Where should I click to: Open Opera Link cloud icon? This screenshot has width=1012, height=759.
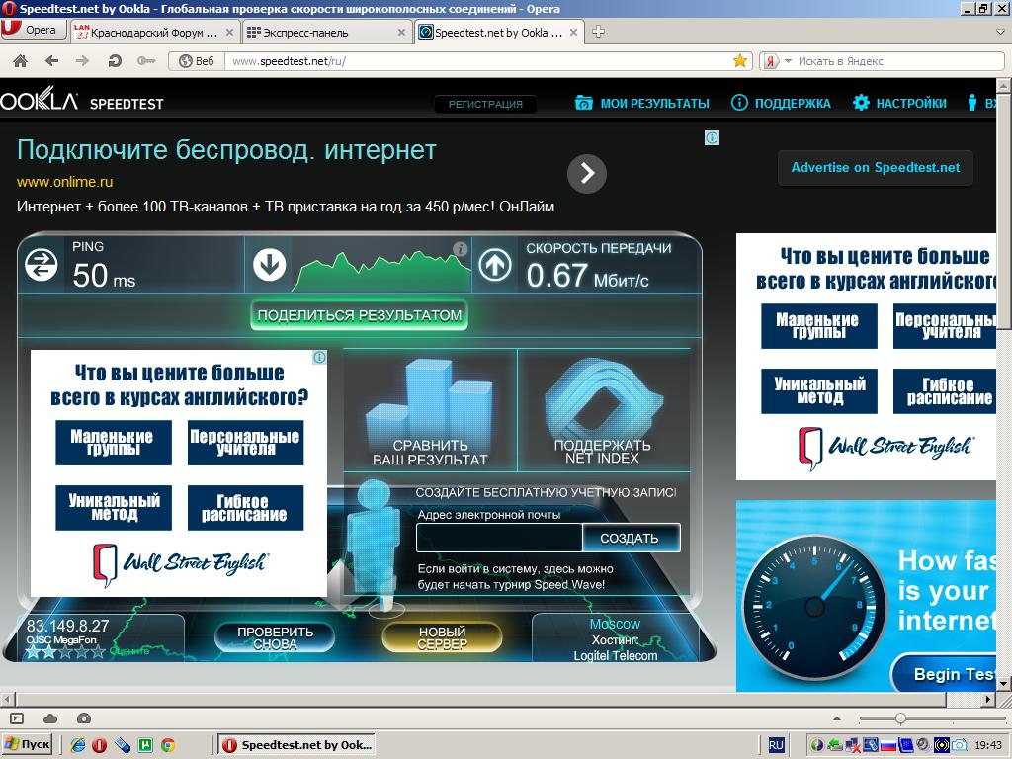click(50, 718)
